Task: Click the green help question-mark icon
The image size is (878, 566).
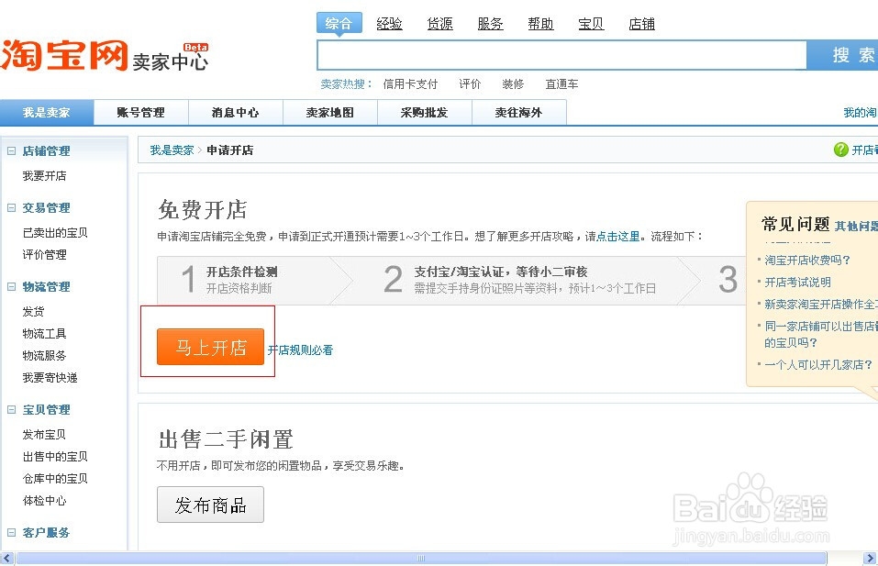Action: [x=840, y=150]
